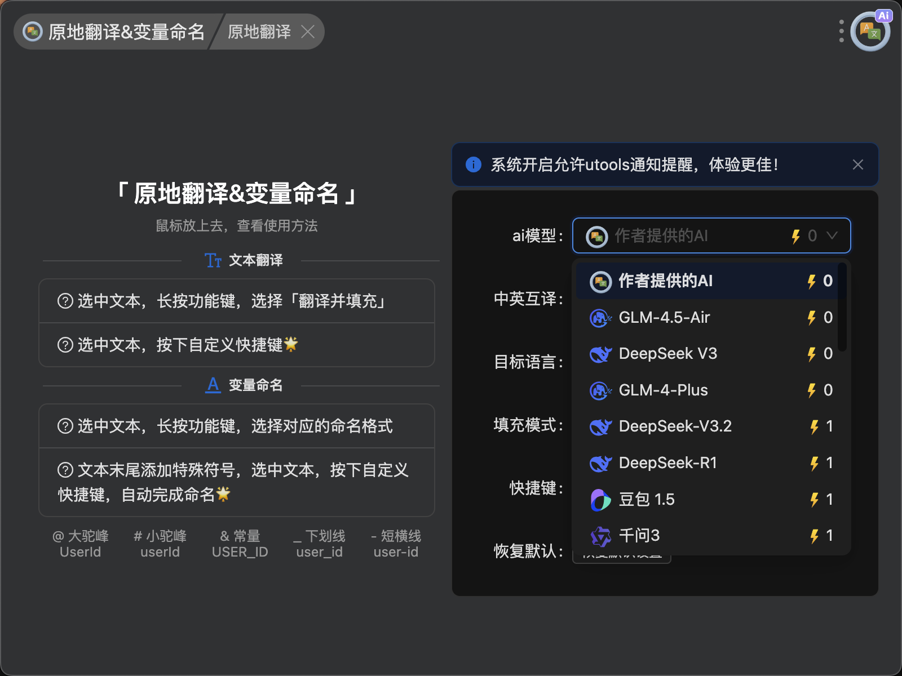
Task: Click the 变量命名 letter A icon
Action: [213, 385]
